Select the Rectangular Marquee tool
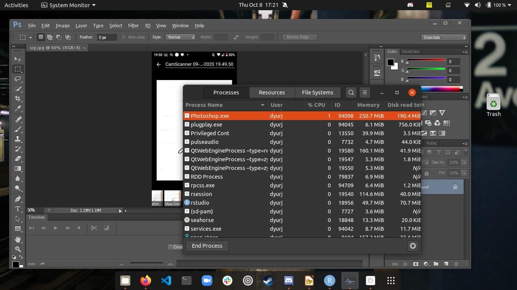517x290 pixels. coord(18,69)
